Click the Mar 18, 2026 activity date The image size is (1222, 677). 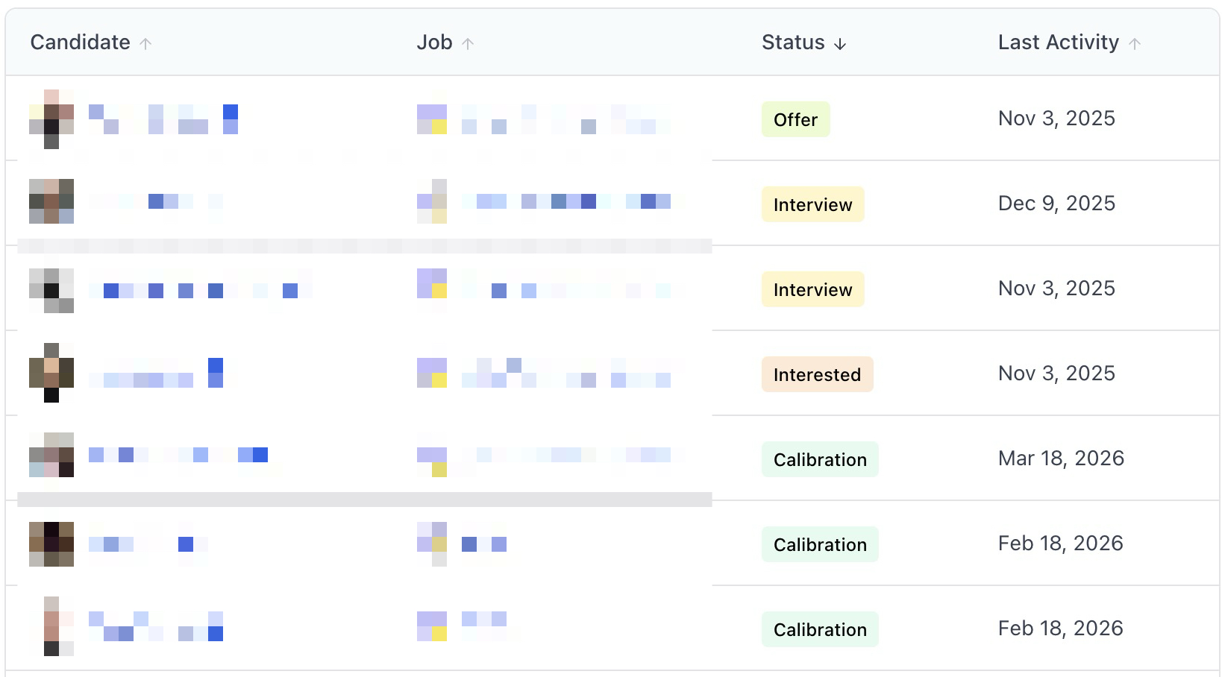click(x=1061, y=459)
